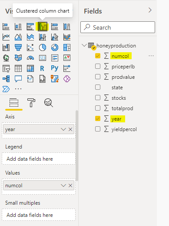Select the Scatter chart visual
The image size is (169, 226).
click(30, 47)
